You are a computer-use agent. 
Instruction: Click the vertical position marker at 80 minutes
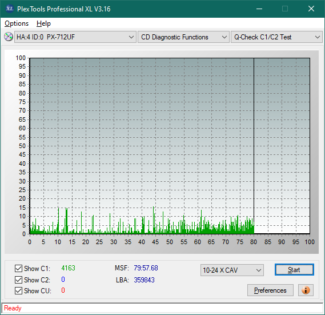[254, 145]
